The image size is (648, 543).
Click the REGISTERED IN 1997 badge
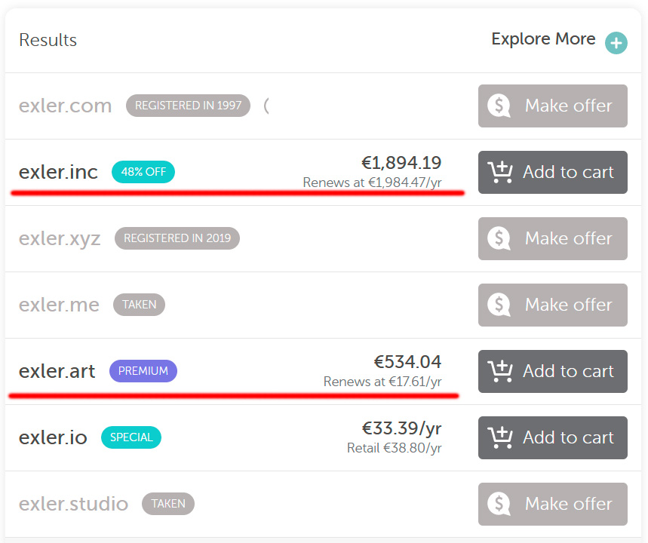pos(188,106)
